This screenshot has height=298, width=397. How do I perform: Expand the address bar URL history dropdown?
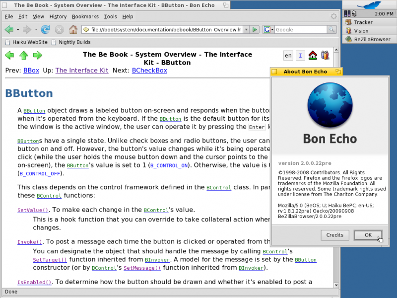click(246, 30)
